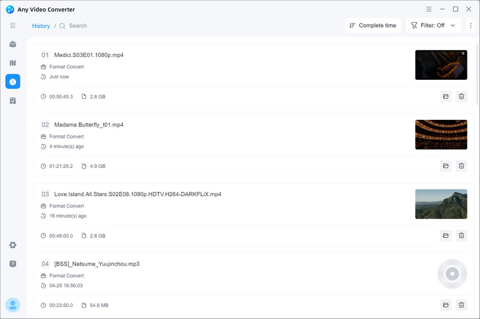This screenshot has height=319, width=480.
Task: Open the Workflow map sidebar icon
Action: 13,63
